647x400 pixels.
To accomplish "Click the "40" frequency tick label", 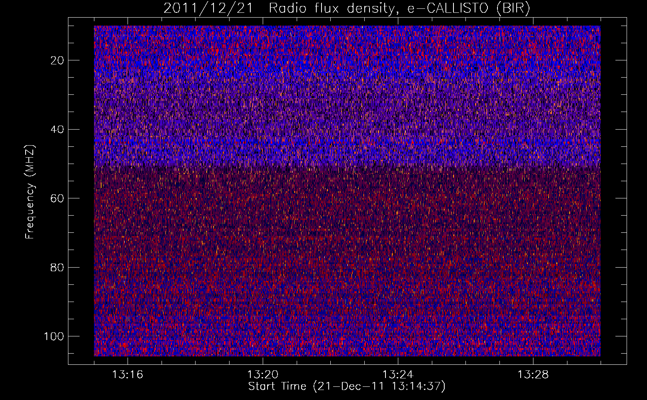I will pyautogui.click(x=58, y=130).
